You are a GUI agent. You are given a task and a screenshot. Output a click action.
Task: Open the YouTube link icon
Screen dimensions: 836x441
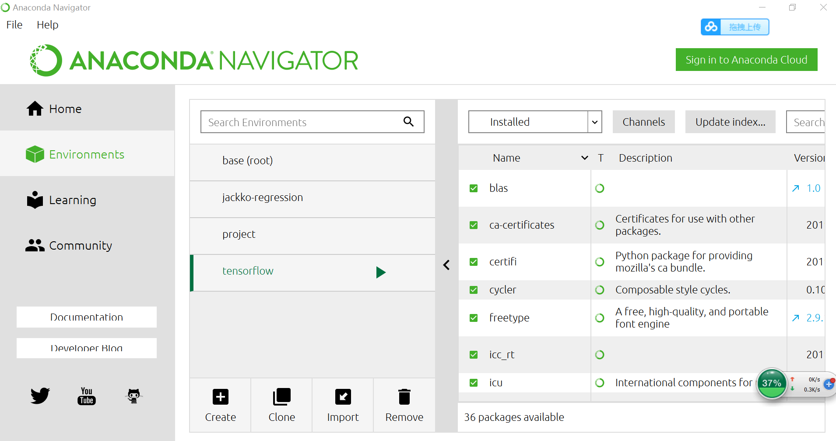pos(87,396)
